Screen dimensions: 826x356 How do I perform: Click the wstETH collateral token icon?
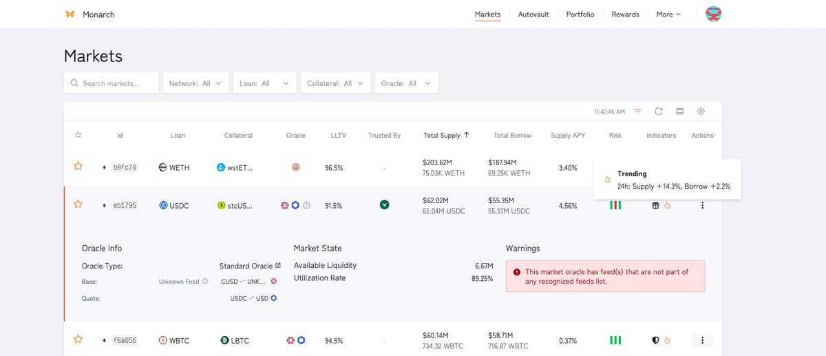pos(221,167)
